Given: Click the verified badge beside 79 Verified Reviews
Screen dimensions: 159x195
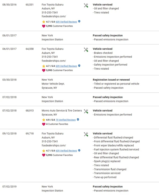Looking at the screenshot, I should pos(78,119).
